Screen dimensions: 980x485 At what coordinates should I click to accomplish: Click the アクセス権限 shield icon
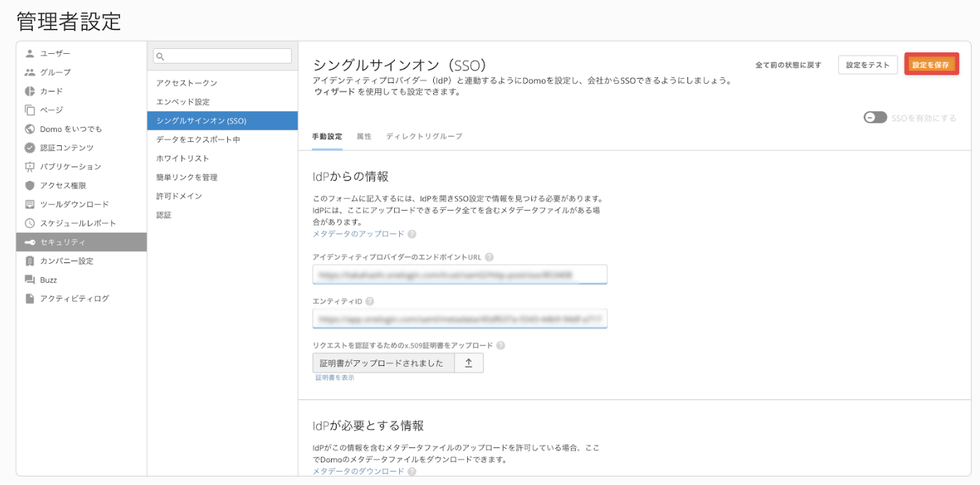pos(30,185)
